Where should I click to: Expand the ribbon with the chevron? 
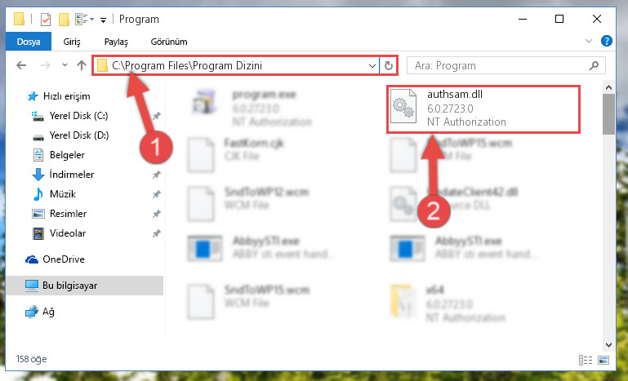point(589,41)
